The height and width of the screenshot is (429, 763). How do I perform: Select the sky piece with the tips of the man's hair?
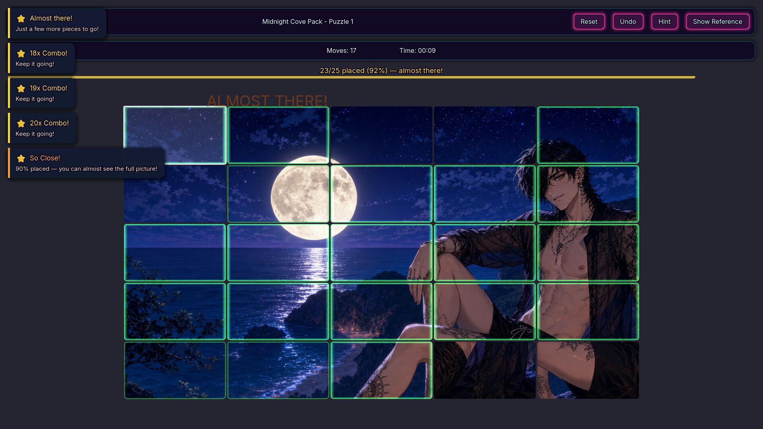pyautogui.click(x=485, y=135)
